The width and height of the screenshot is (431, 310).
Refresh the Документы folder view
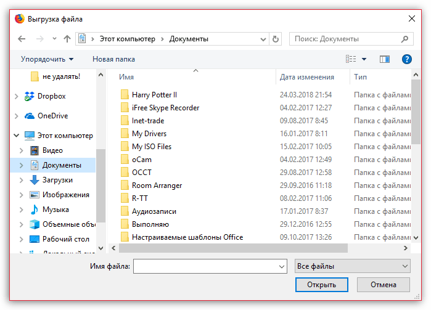276,39
